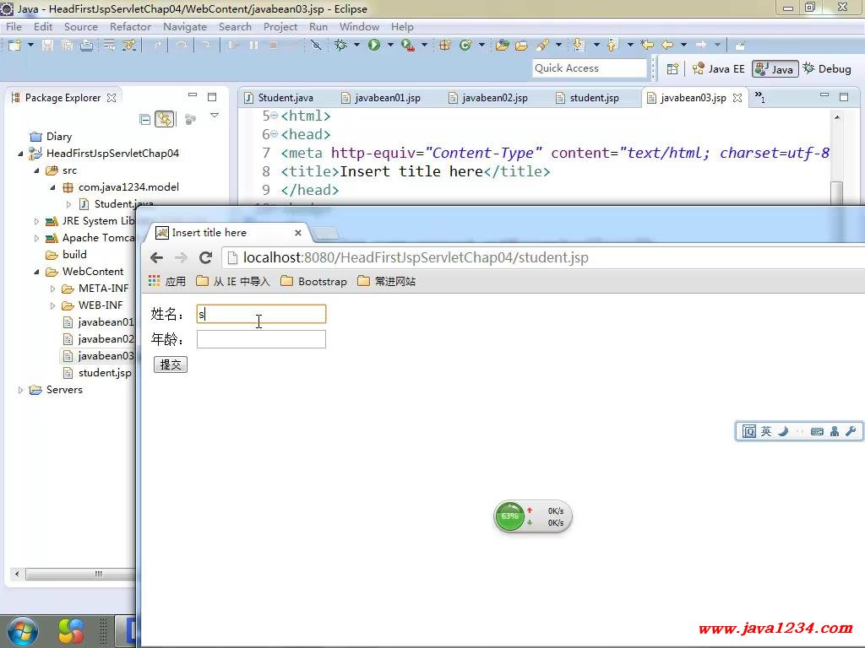865x648 pixels.
Task: Click the Save icon in Eclipse toolbar
Action: click(x=47, y=46)
